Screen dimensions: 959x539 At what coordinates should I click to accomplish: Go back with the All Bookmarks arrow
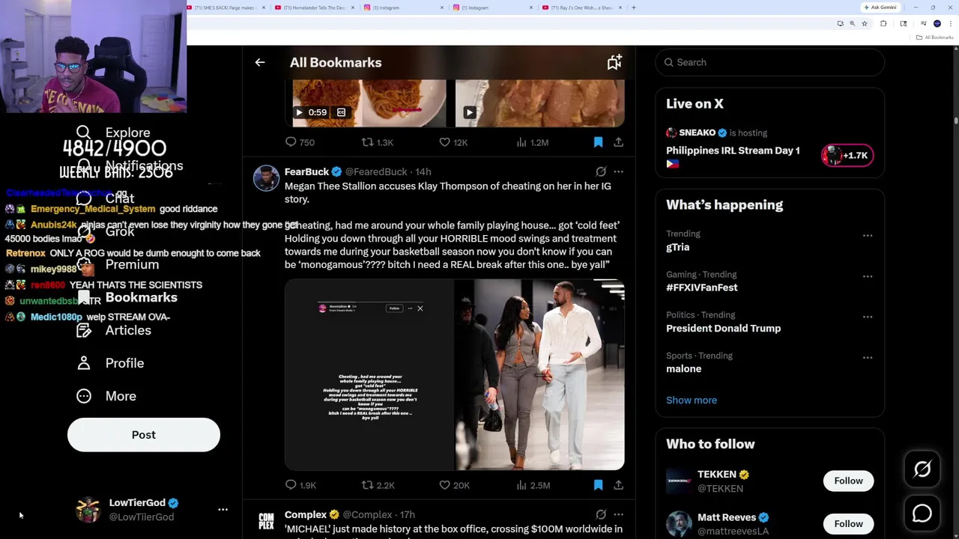260,63
